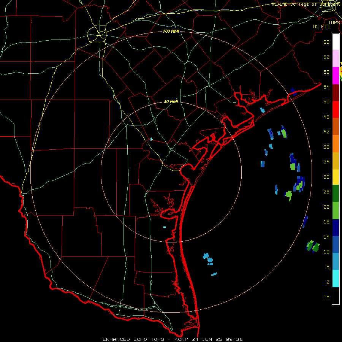Click the legend value "26"
The height and width of the screenshot is (342, 342).
pos(326,192)
